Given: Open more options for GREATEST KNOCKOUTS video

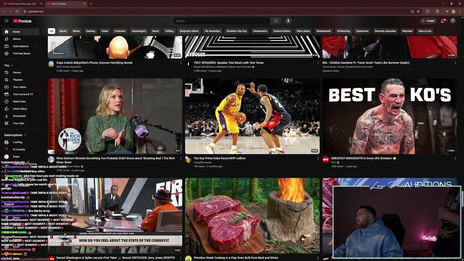Looking at the screenshot, I should pyautogui.click(x=455, y=158).
